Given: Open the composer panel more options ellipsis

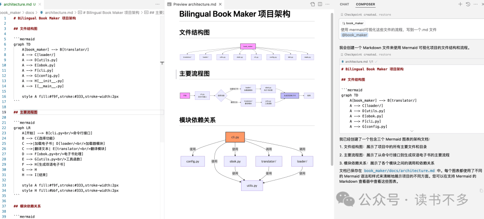Looking at the screenshot, I should [476, 4].
